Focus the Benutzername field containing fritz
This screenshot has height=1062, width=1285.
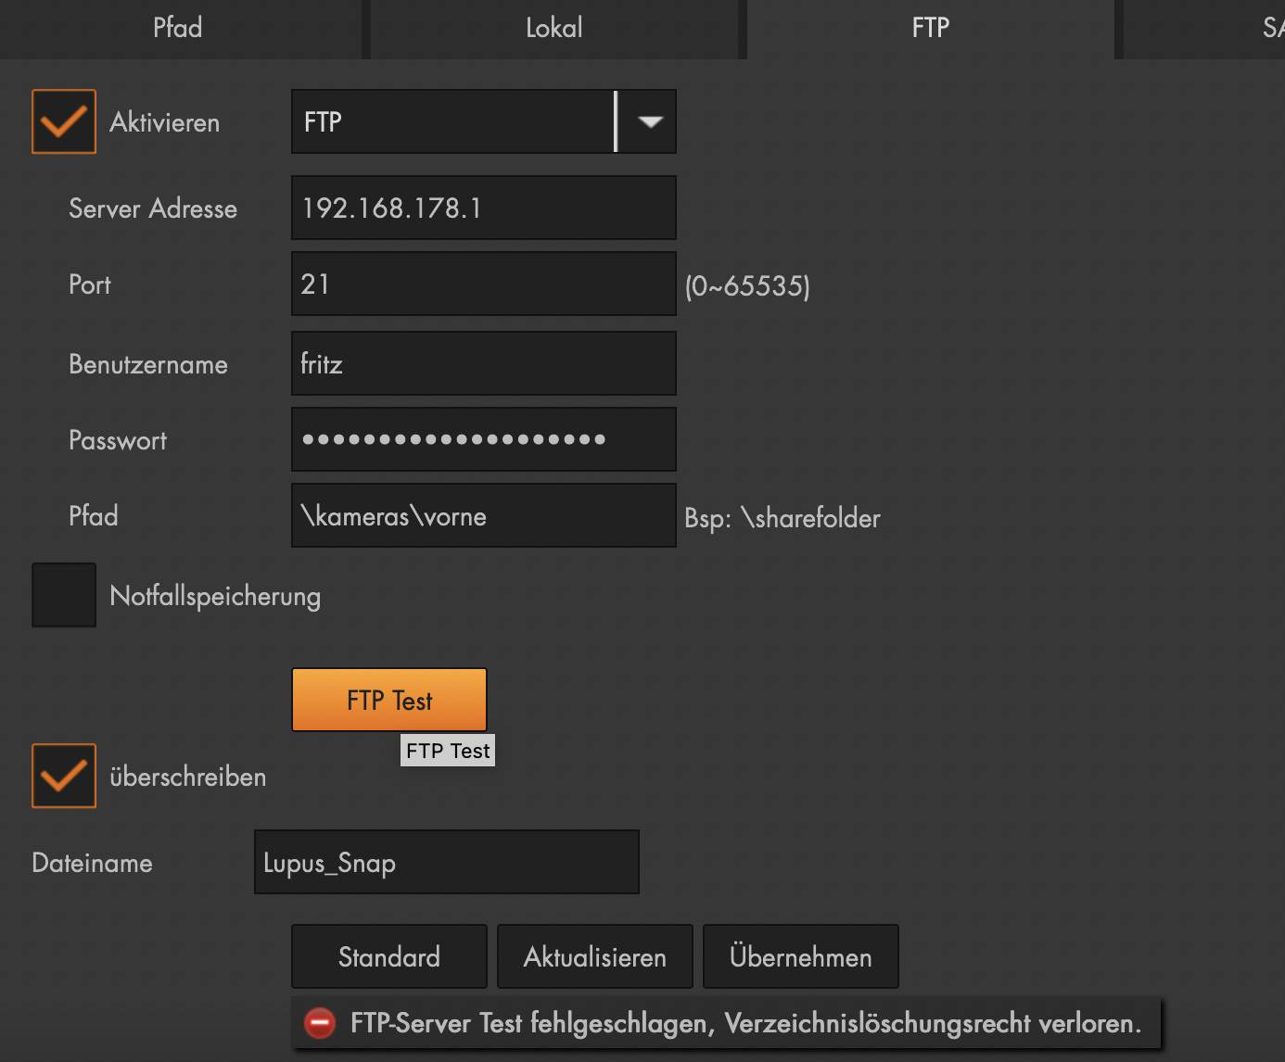click(483, 364)
